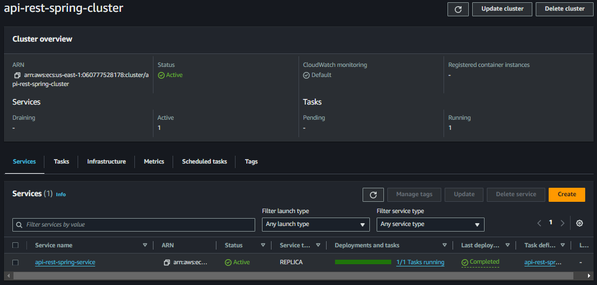The width and height of the screenshot is (597, 285).
Task: Click the search magnifier icon in filter box
Action: click(x=20, y=225)
